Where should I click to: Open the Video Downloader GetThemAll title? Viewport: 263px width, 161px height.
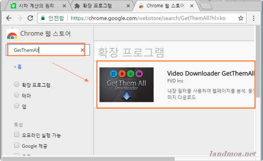(211, 73)
